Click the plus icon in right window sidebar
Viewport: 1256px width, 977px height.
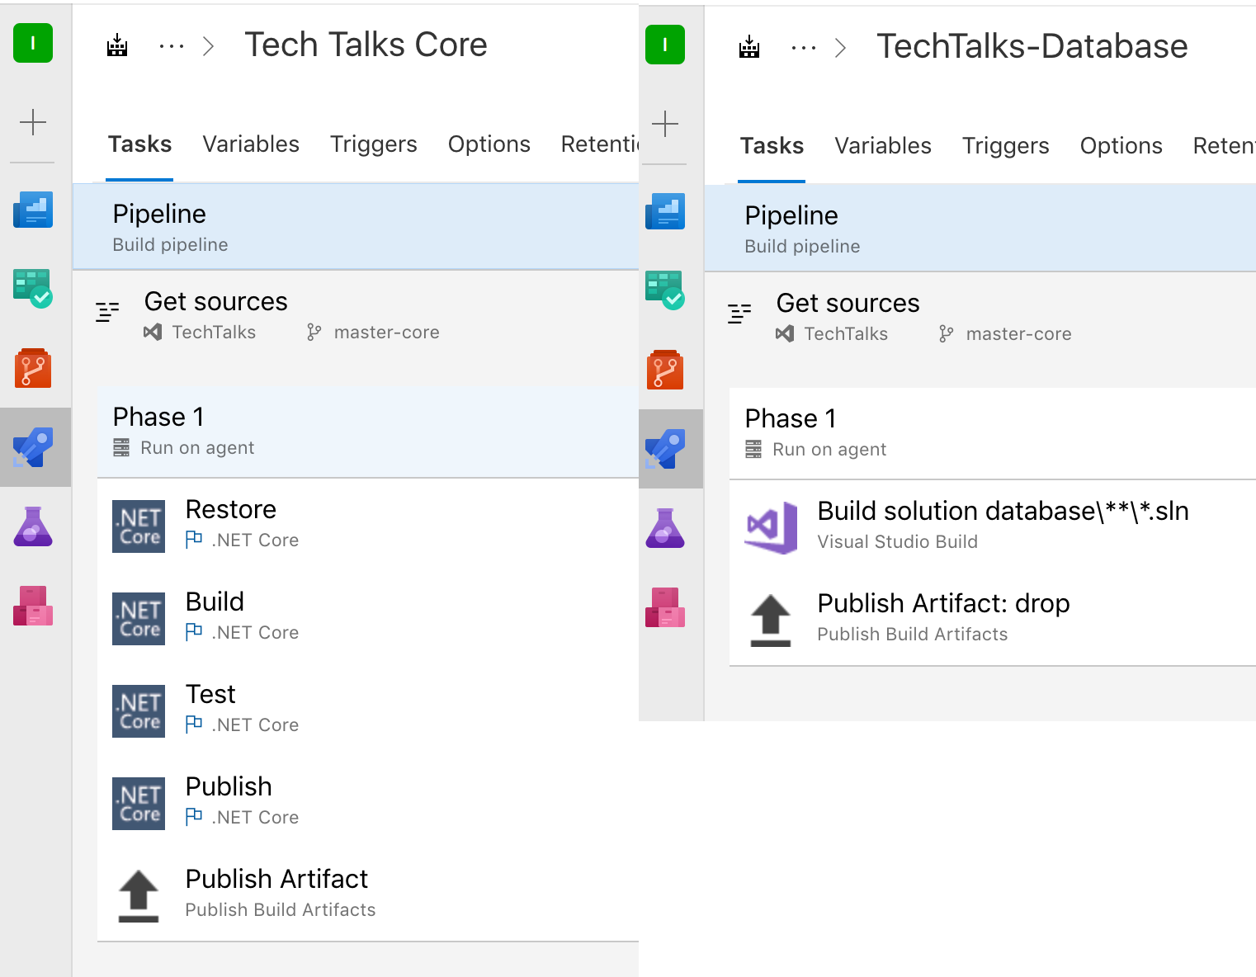[x=665, y=124]
